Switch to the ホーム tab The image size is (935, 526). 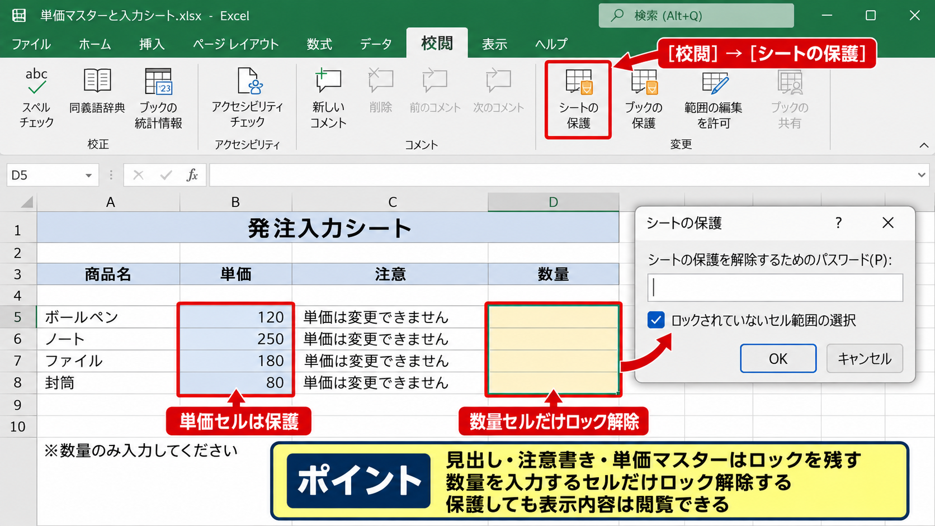click(95, 44)
